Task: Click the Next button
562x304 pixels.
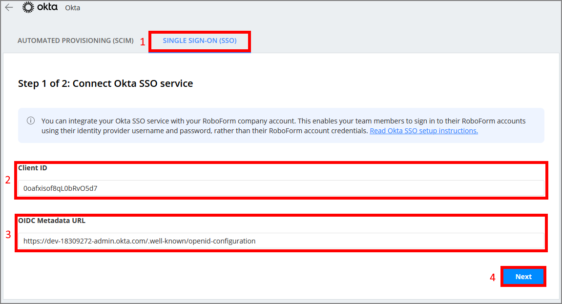Action: 523,276
